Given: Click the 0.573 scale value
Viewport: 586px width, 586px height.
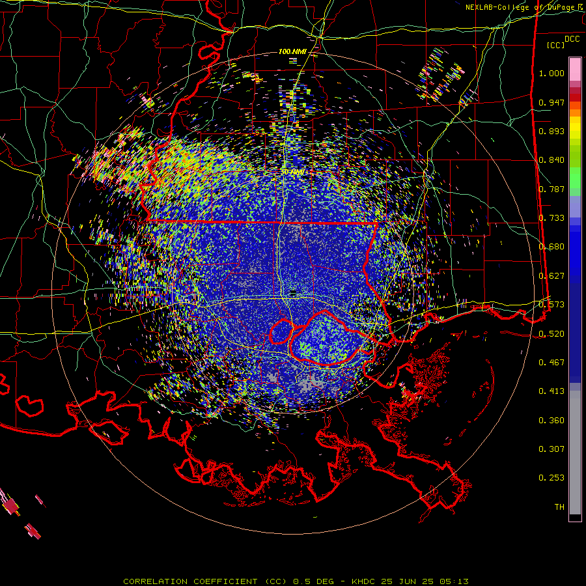Looking at the screenshot, I should coord(551,305).
